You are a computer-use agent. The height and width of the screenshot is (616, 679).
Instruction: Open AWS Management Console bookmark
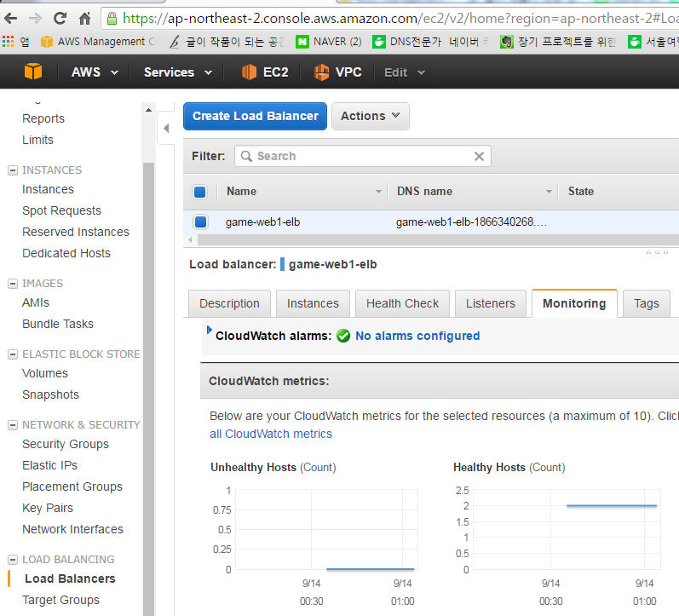tap(98, 42)
